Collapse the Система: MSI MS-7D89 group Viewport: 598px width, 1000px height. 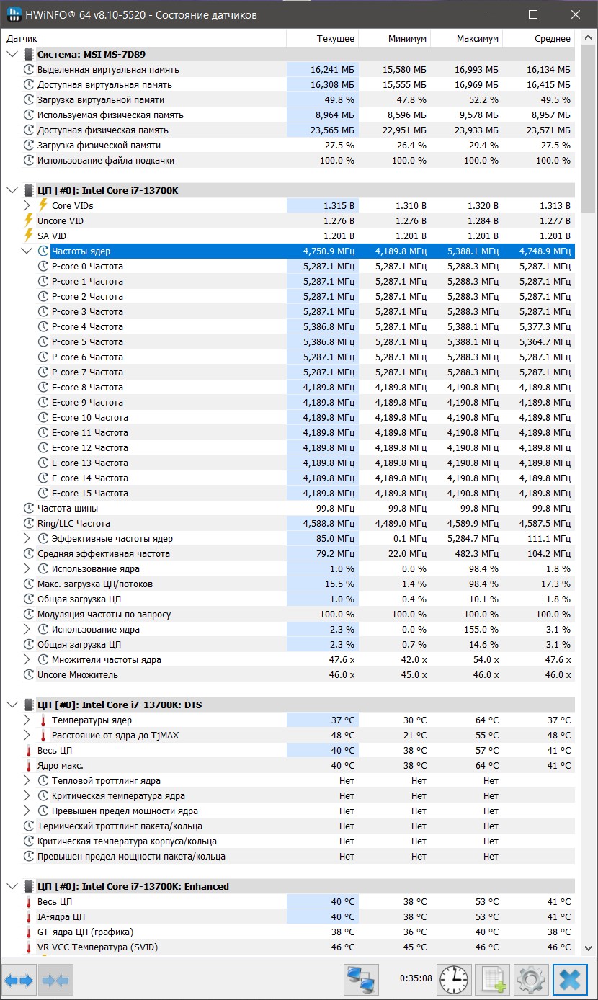[x=12, y=54]
